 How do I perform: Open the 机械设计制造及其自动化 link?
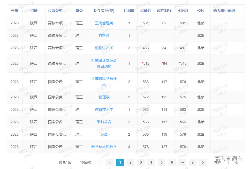(104, 63)
